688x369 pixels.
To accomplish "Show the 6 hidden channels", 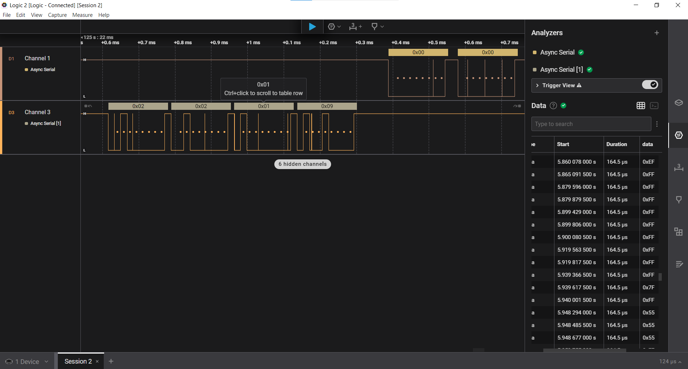I will point(303,164).
